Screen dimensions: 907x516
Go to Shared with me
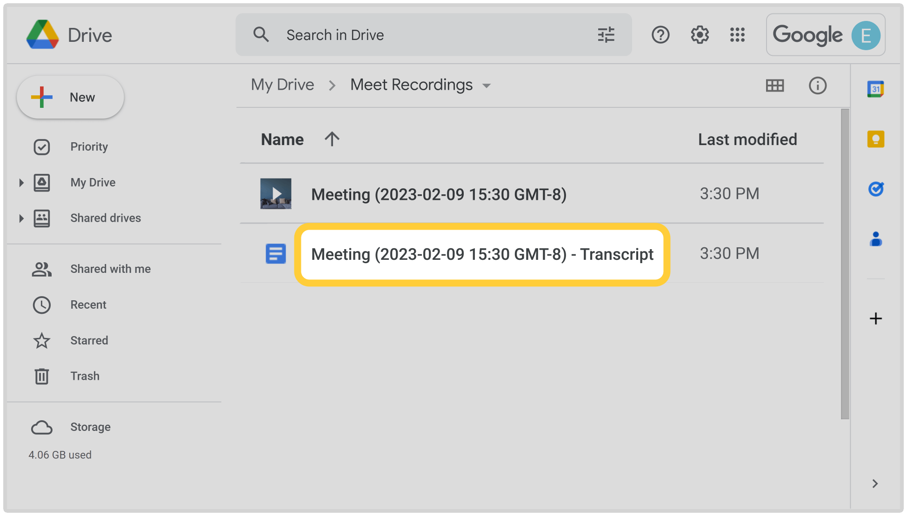pyautogui.click(x=110, y=269)
